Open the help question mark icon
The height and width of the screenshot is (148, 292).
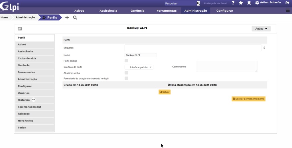pos(233,3)
